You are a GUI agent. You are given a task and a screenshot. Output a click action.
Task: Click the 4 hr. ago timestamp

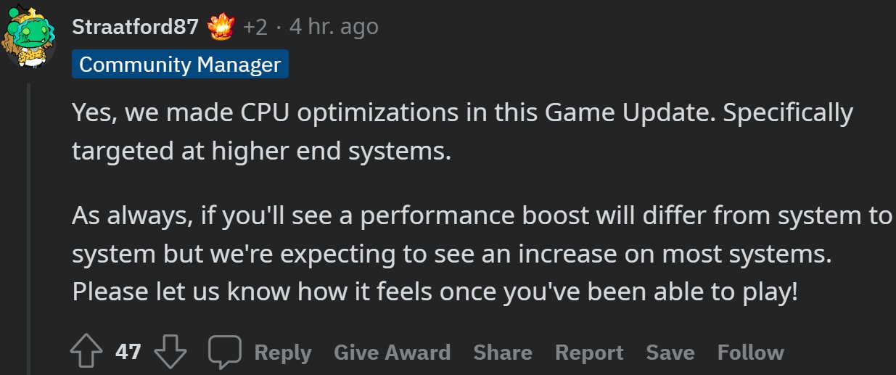pos(334,28)
